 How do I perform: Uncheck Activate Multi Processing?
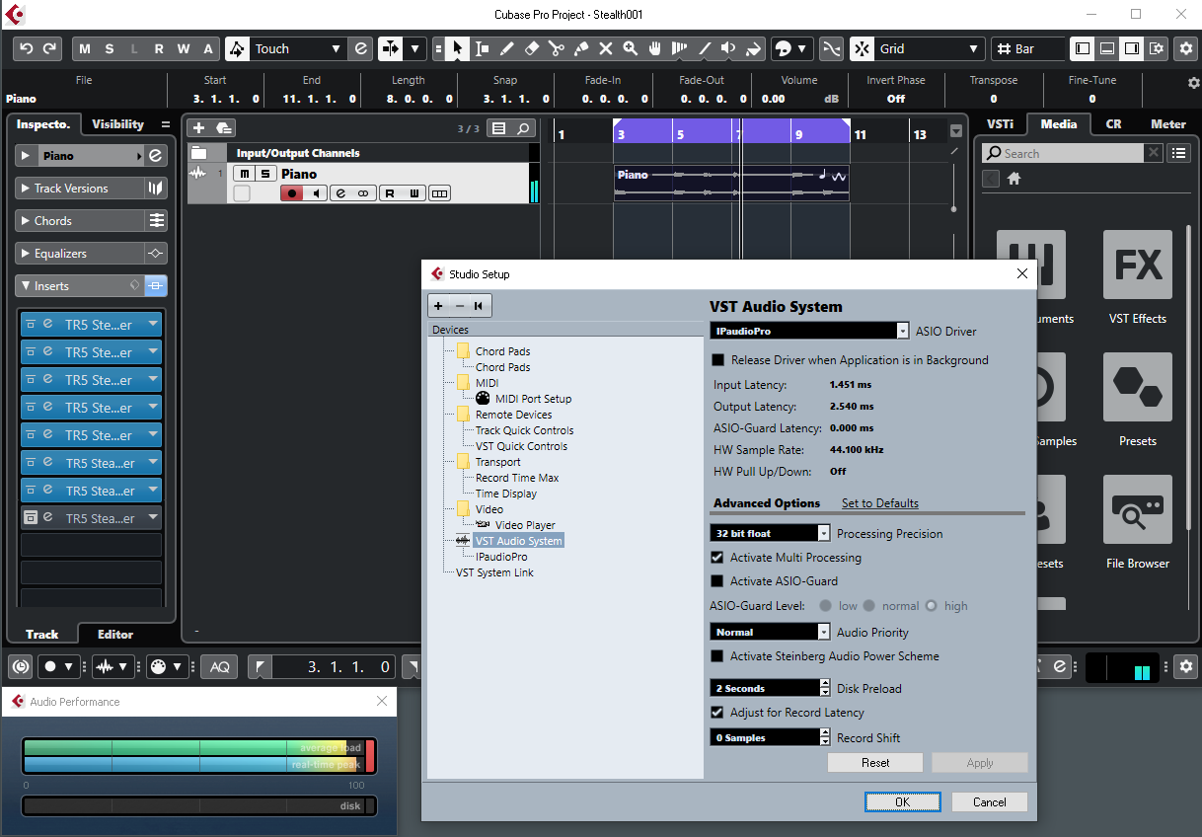717,558
